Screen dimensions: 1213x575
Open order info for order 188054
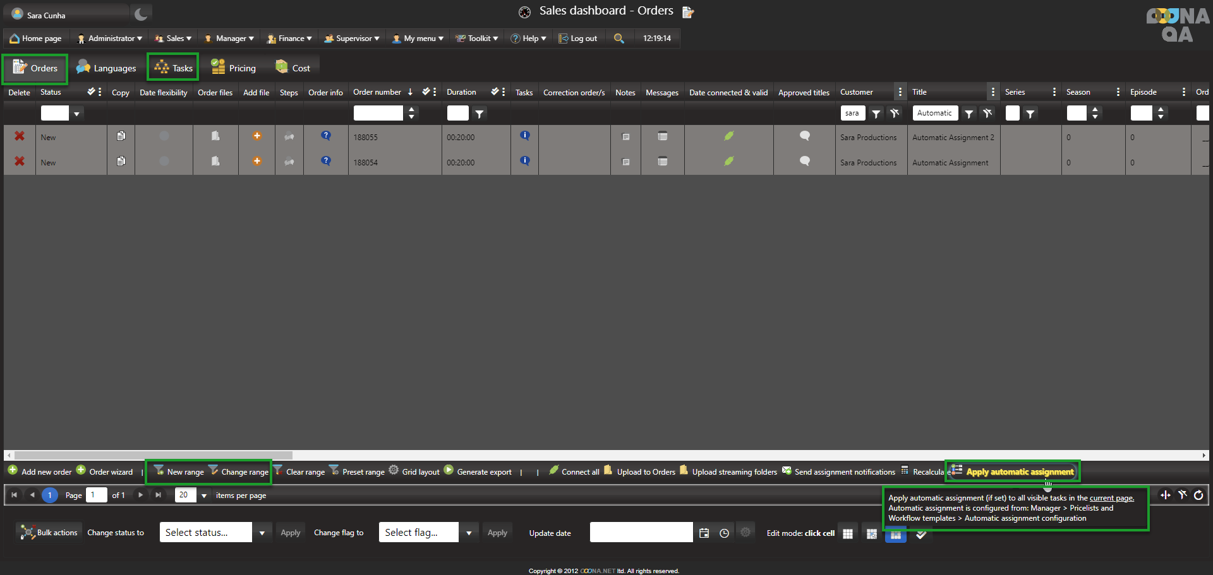325,161
